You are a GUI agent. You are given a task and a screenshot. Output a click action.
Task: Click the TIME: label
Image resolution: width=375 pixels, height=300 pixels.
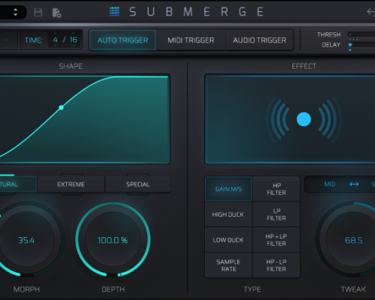tap(34, 40)
